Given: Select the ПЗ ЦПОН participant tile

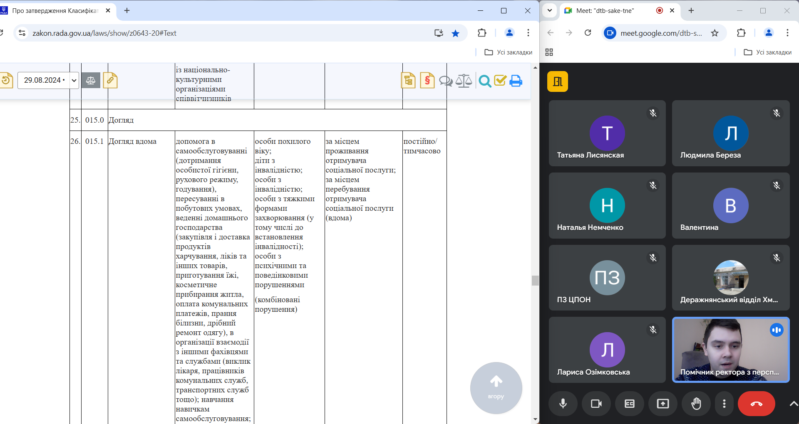Looking at the screenshot, I should point(607,278).
